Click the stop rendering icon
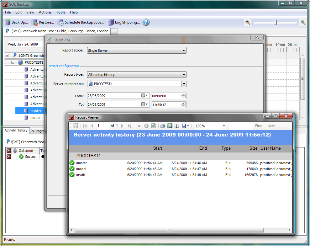The image size is (310, 246). point(146,126)
